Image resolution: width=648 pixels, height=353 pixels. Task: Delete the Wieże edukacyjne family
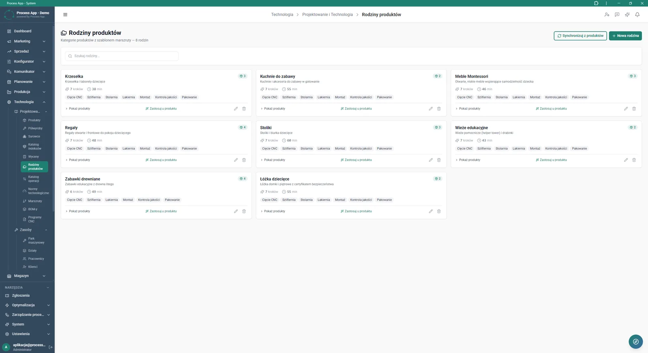(634, 160)
